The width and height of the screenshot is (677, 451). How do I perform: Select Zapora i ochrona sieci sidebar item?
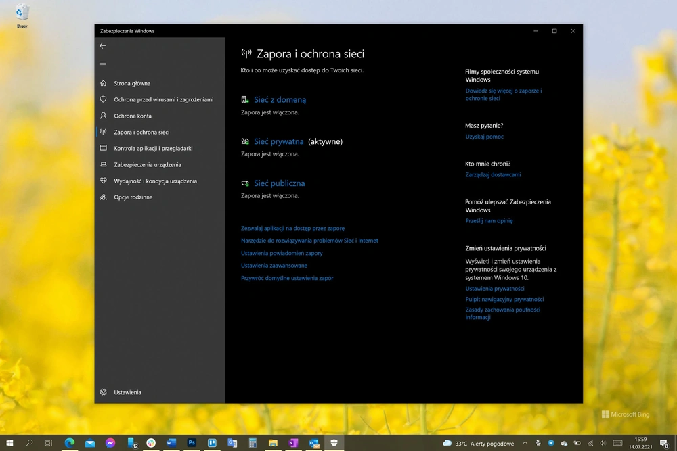point(141,133)
